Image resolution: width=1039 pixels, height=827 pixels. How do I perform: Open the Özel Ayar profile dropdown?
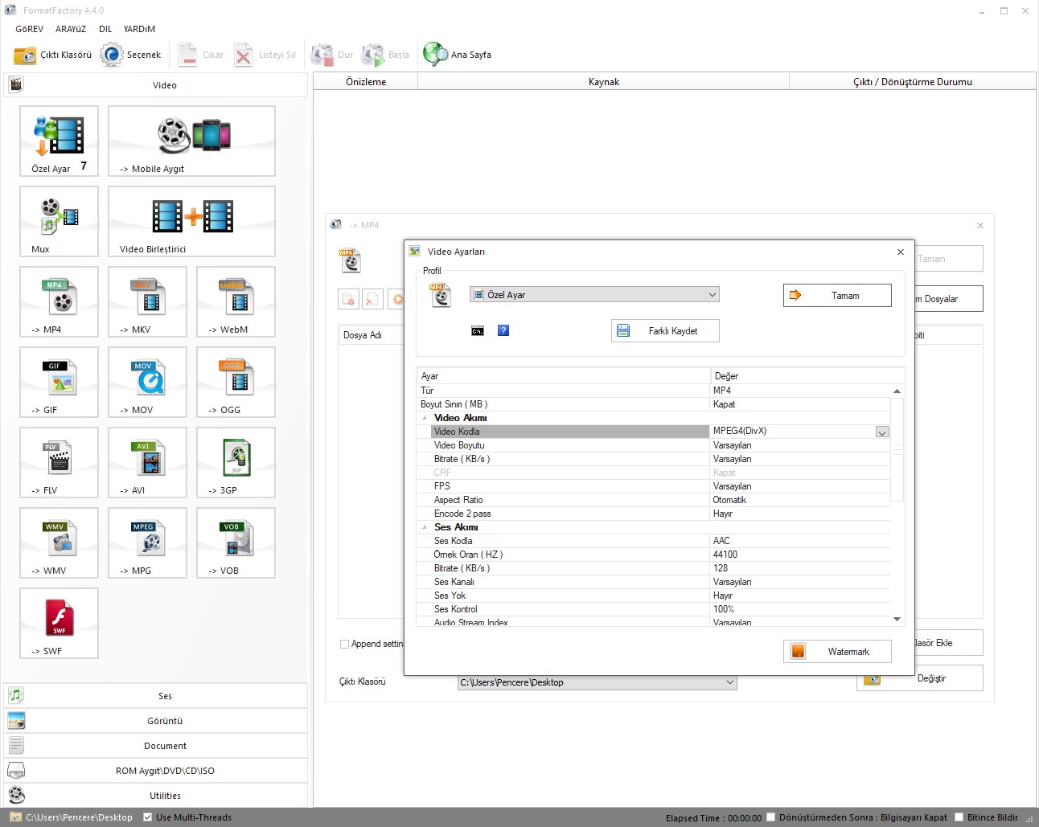point(594,295)
